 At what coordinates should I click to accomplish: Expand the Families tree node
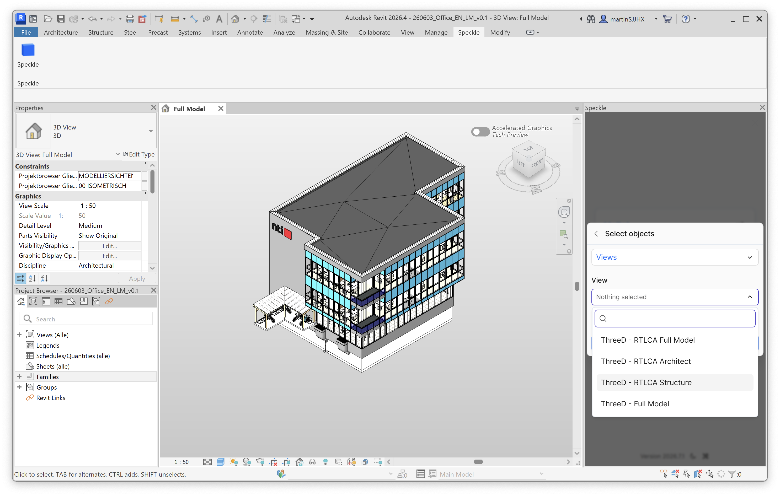tap(19, 376)
